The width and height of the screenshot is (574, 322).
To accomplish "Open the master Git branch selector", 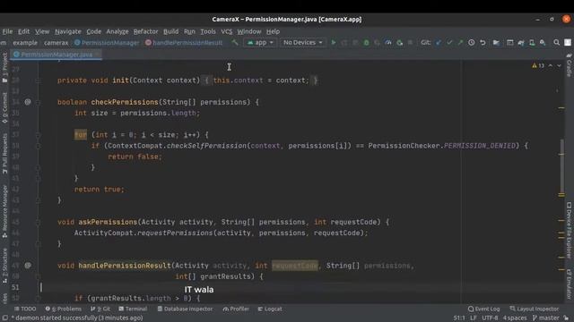I will [x=545, y=318].
